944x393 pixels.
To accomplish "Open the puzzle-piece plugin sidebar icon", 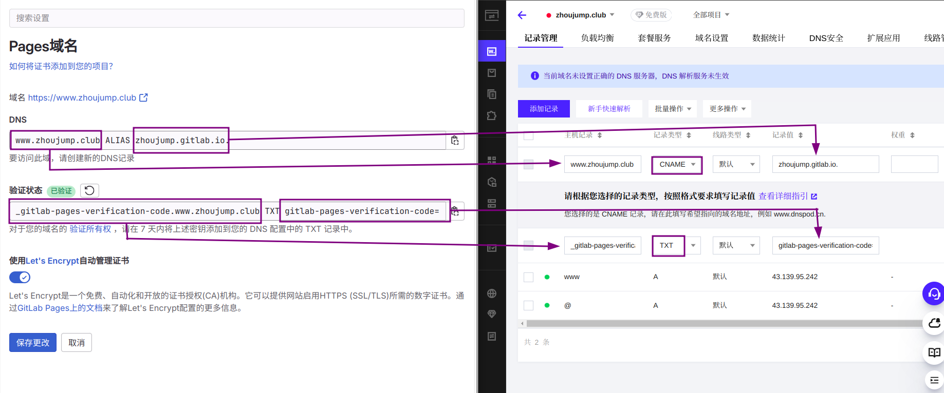I will [x=492, y=116].
